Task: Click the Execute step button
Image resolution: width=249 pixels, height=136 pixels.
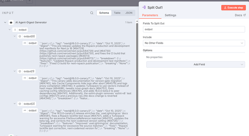Action: (233, 8)
